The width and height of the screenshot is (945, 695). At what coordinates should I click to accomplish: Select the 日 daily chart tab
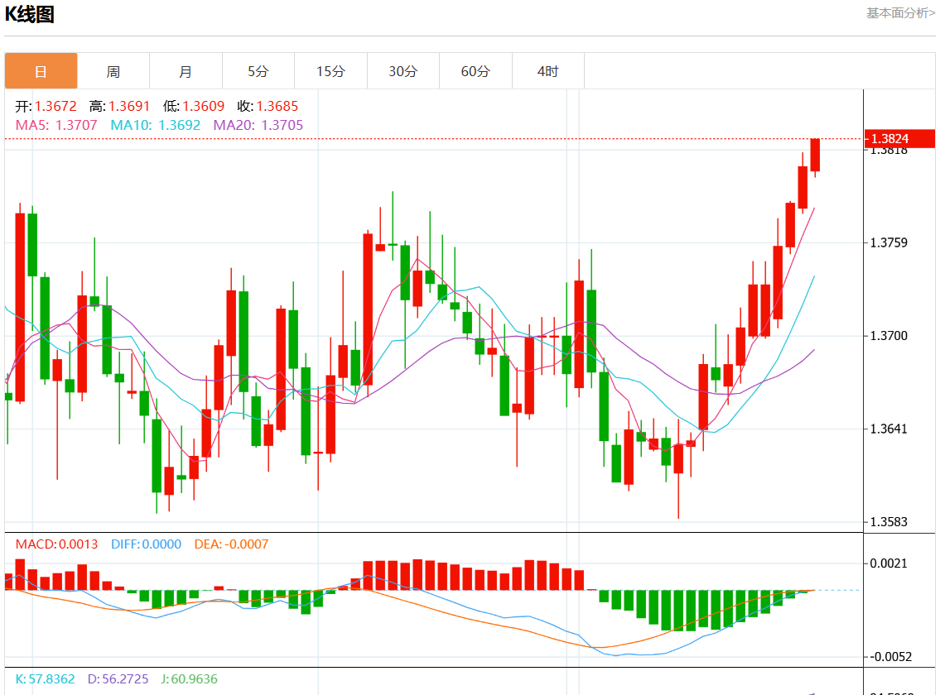[x=41, y=71]
